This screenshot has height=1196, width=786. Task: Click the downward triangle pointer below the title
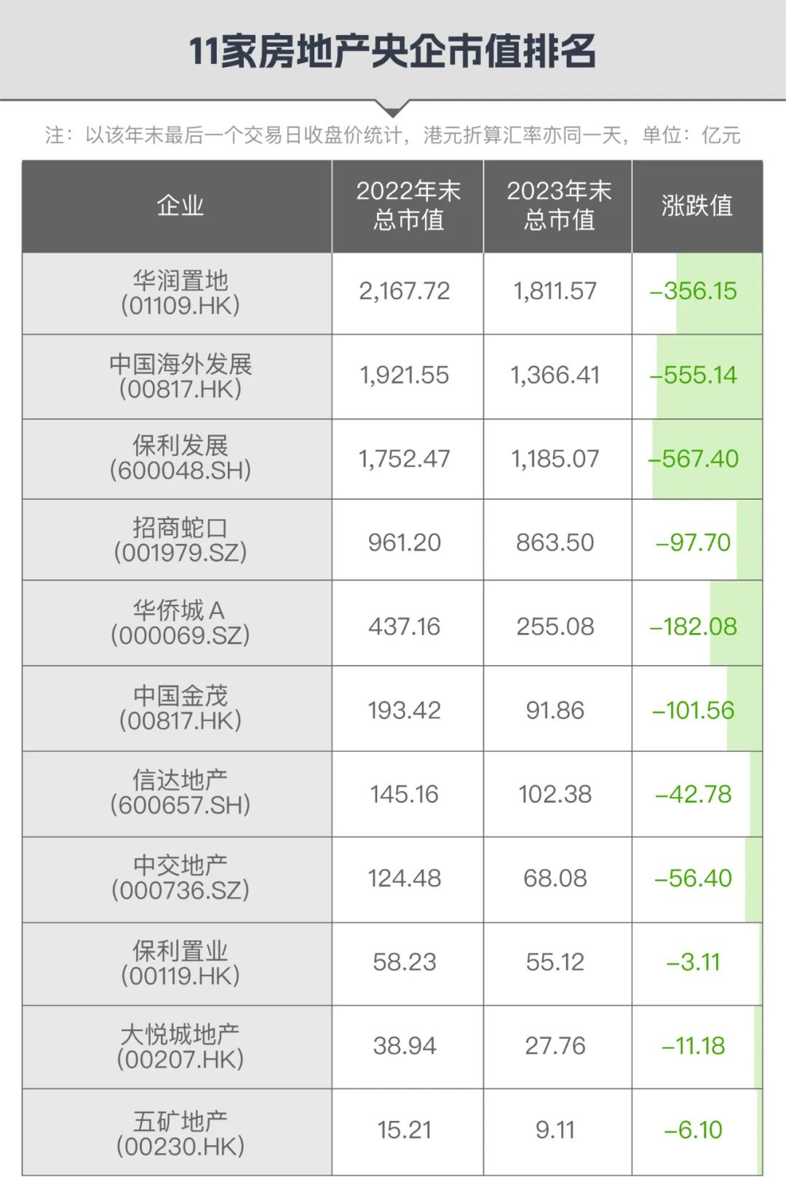[393, 109]
